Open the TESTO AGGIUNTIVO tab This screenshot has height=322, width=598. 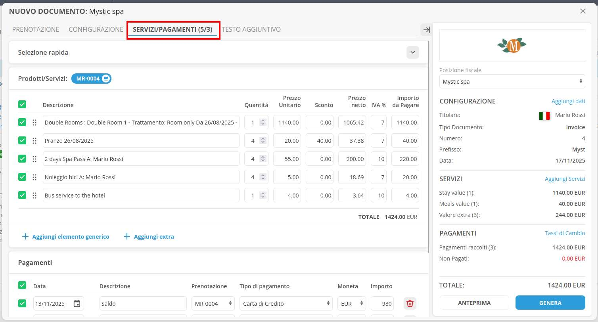tap(251, 29)
